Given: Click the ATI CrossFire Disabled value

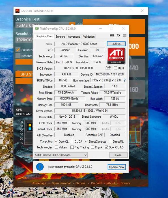Looking at the screenshot, I should (x=69, y=135).
